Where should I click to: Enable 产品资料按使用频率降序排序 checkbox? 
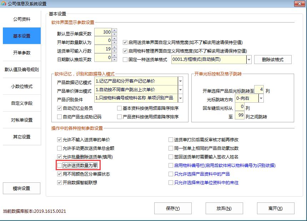coord(119,117)
